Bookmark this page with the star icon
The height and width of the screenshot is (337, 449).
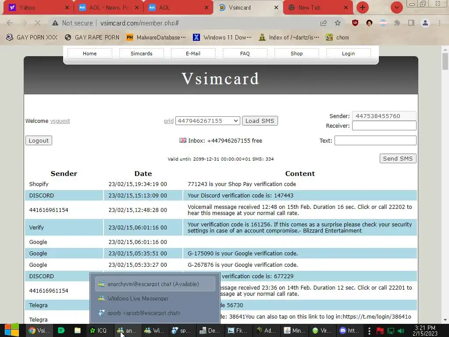(338, 23)
